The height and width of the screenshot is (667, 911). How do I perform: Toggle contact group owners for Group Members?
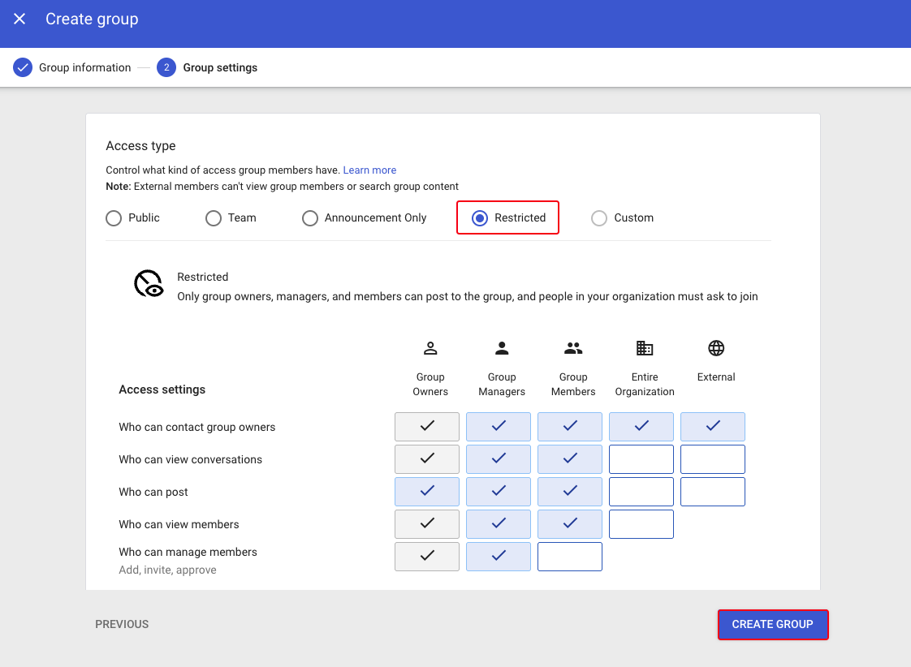pos(570,427)
